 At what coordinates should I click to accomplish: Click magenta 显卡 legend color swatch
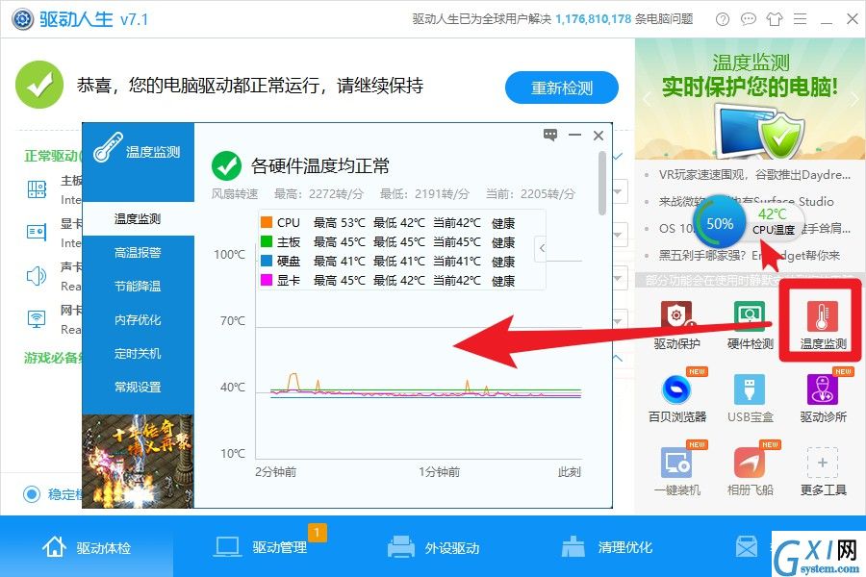(267, 280)
